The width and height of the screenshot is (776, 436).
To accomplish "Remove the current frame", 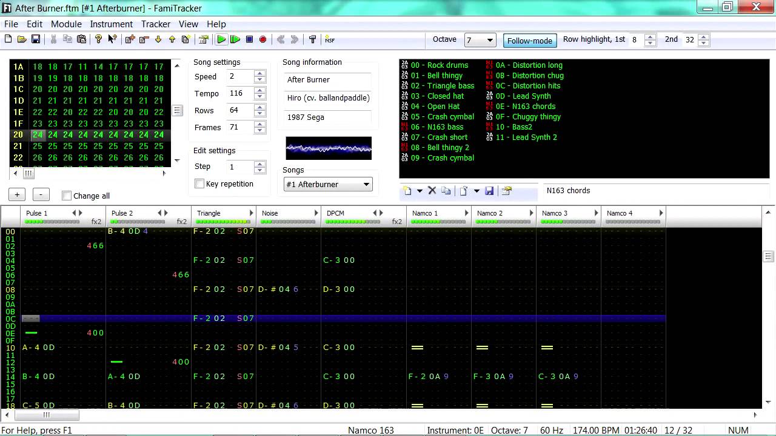I will [x=144, y=39].
